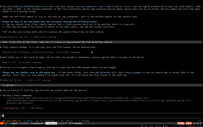The height and width of the screenshot is (127, 203).
Task: Click the '↓ to manage' hint
Action: point(82,121)
